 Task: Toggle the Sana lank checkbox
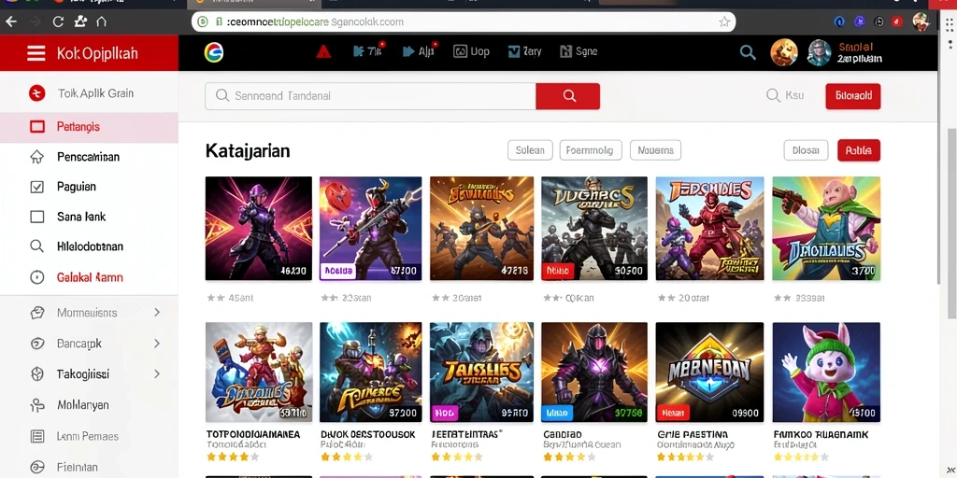click(x=37, y=217)
